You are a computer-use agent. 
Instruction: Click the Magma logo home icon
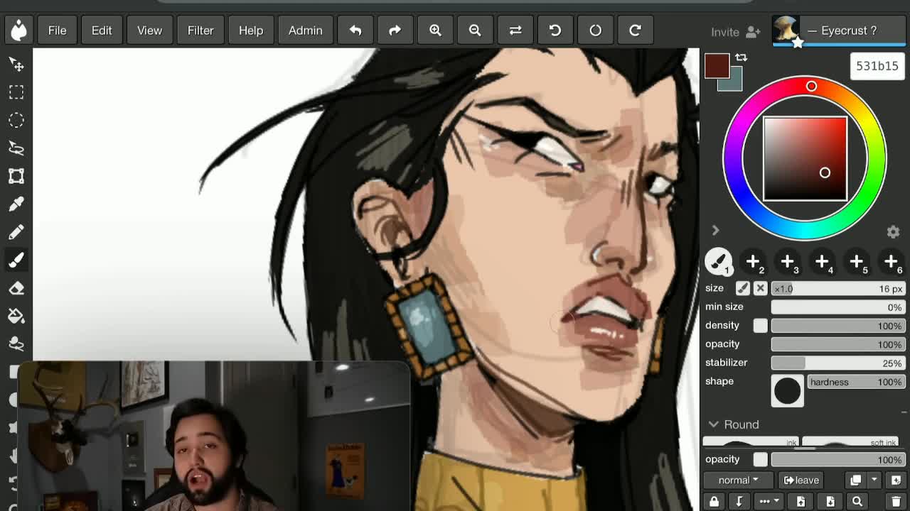19,30
